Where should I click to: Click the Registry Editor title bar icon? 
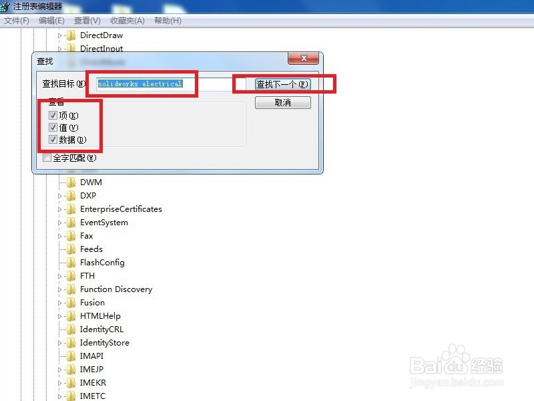point(5,6)
